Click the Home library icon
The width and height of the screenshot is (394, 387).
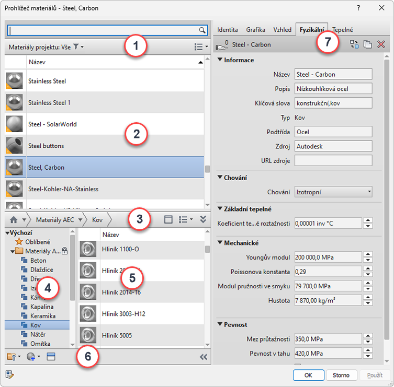click(14, 220)
